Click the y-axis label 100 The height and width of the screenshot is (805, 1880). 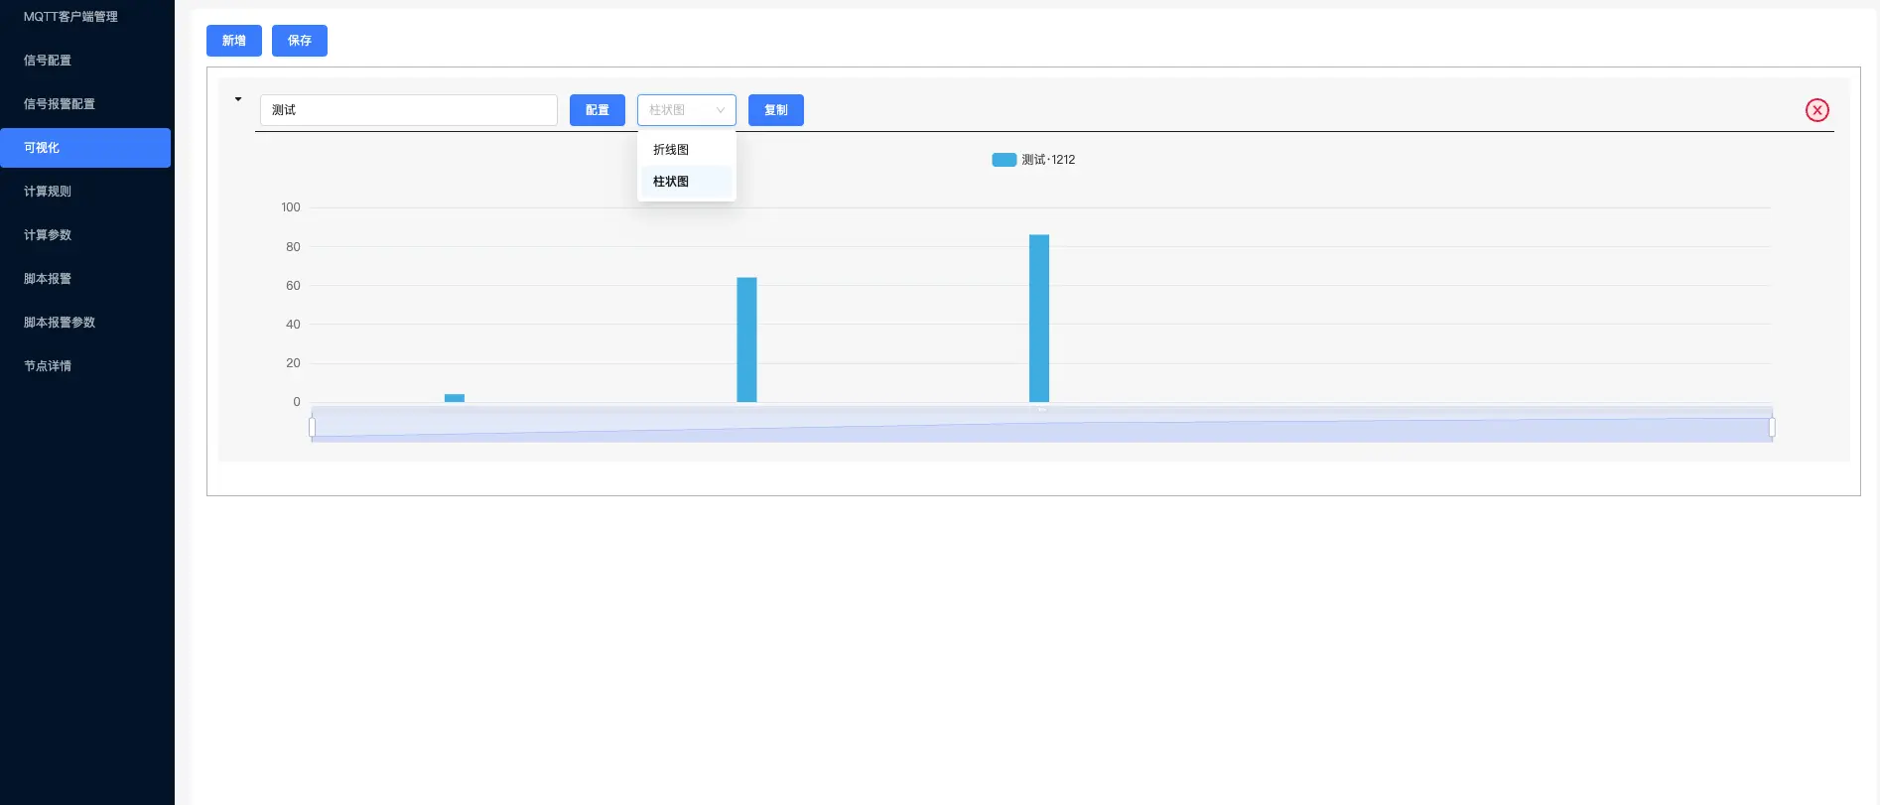tap(291, 207)
